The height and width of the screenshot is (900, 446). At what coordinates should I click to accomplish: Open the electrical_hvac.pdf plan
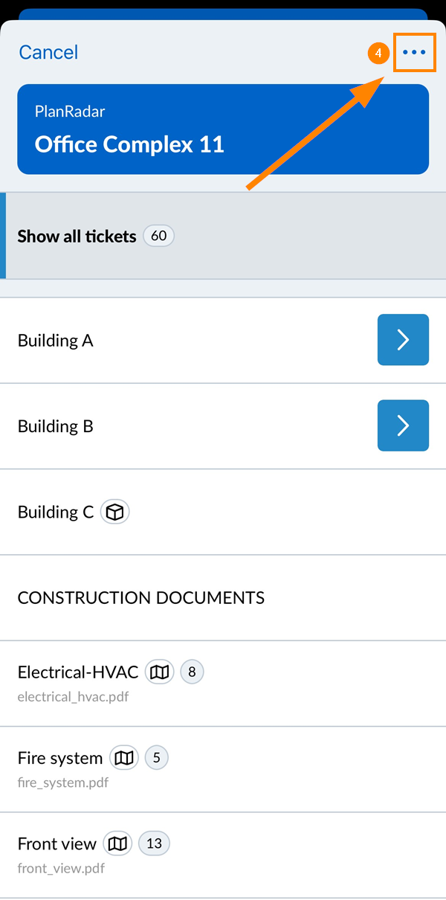click(x=73, y=698)
